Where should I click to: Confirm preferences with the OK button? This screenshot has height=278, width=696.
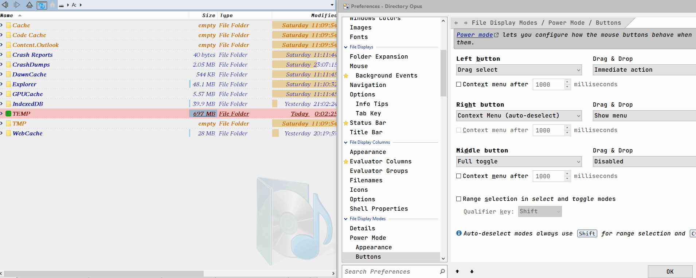[670, 271]
